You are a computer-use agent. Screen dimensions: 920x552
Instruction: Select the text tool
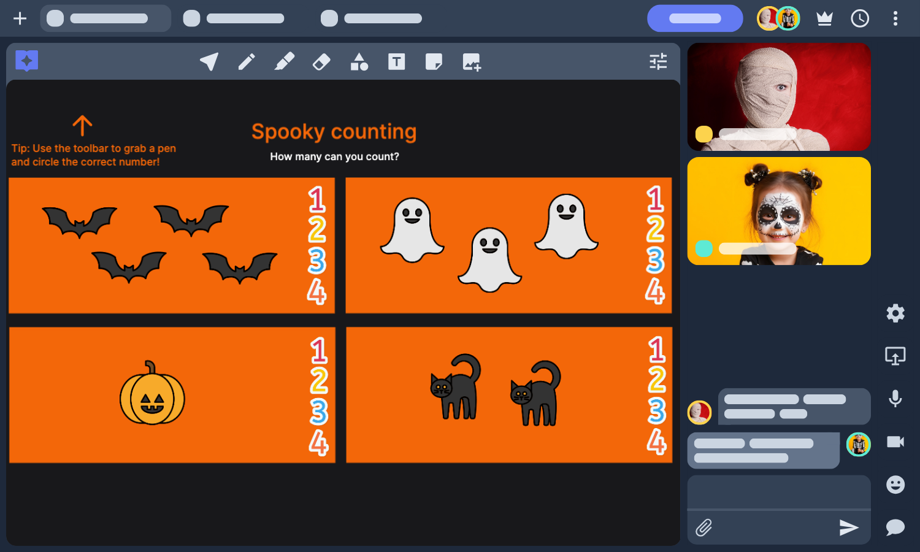pos(396,61)
